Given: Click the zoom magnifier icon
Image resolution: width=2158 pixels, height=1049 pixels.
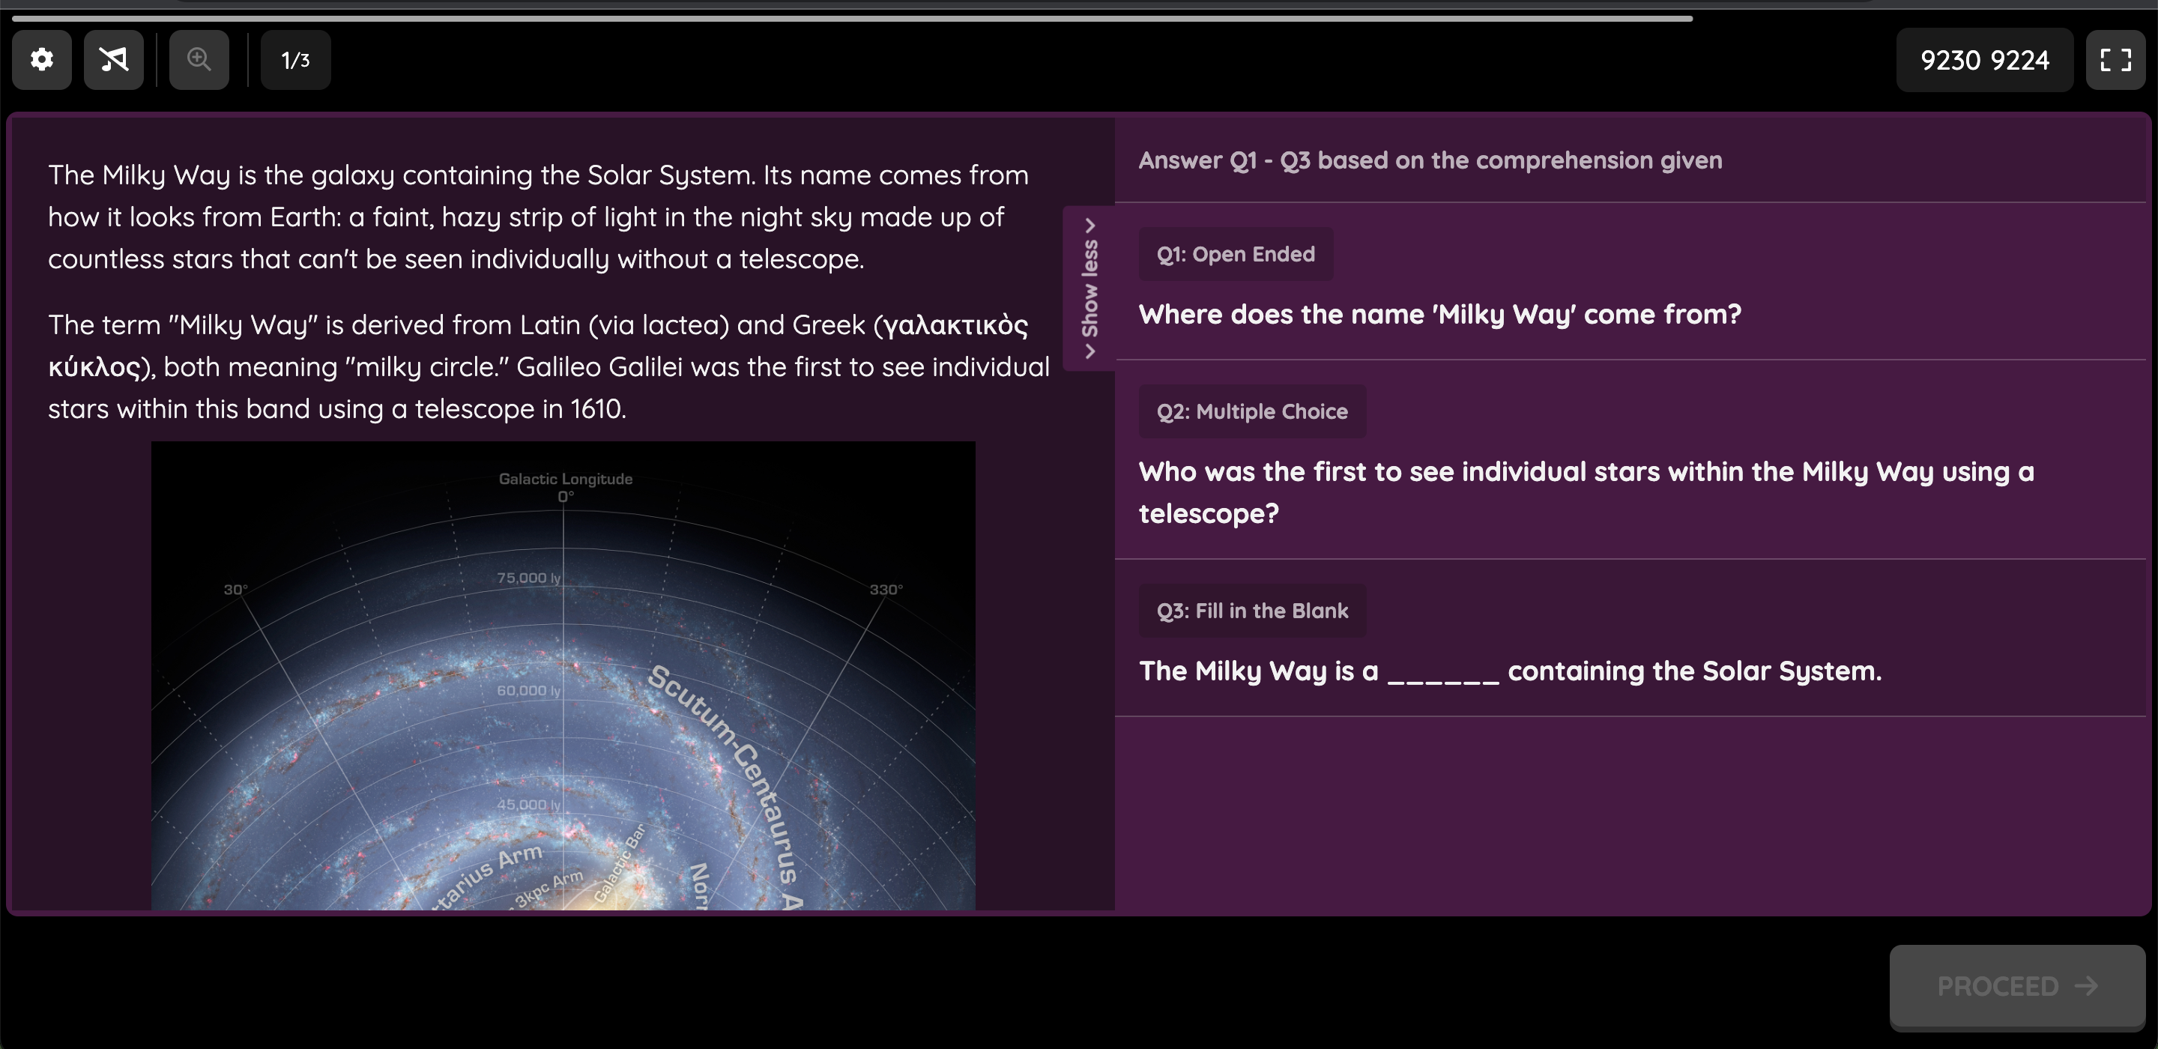Looking at the screenshot, I should (199, 59).
